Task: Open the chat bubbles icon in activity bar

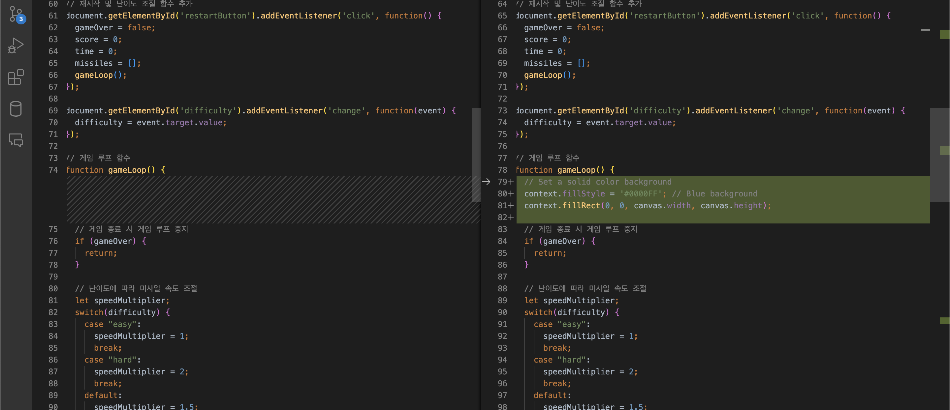Action: point(16,140)
